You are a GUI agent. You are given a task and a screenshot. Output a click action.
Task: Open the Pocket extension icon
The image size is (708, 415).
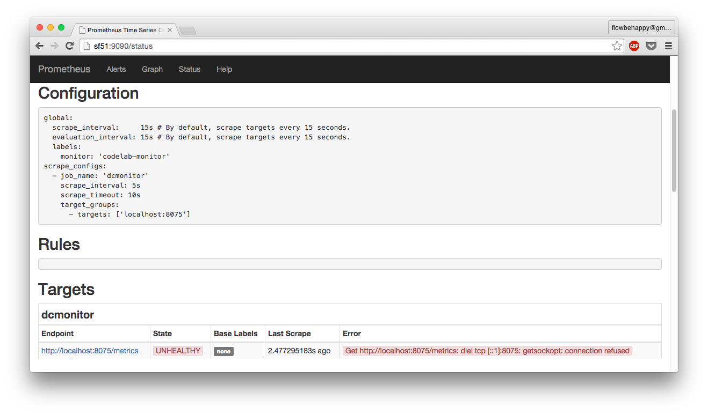[651, 46]
